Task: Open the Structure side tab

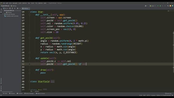Action: (x=1, y=81)
